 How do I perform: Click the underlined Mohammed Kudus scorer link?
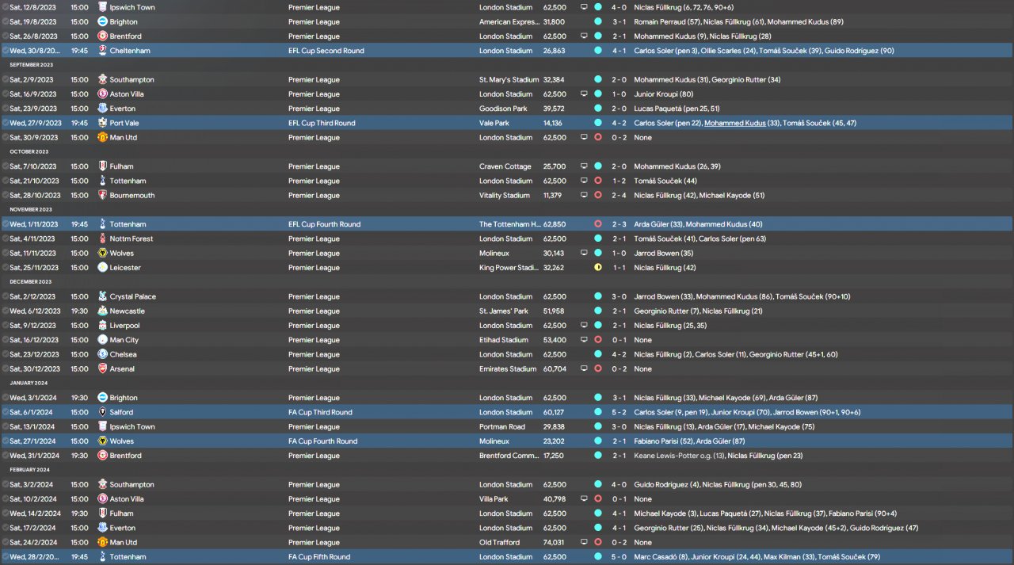pyautogui.click(x=734, y=123)
